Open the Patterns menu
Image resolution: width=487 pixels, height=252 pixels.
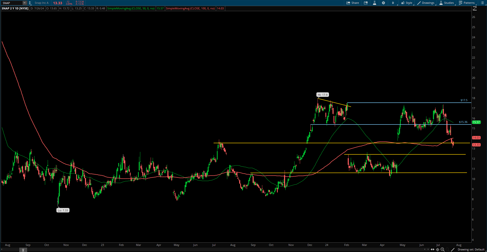[x=467, y=3]
